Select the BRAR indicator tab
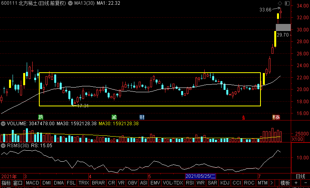Image resolution: width=310 pixels, height=188 pixels. [99, 183]
